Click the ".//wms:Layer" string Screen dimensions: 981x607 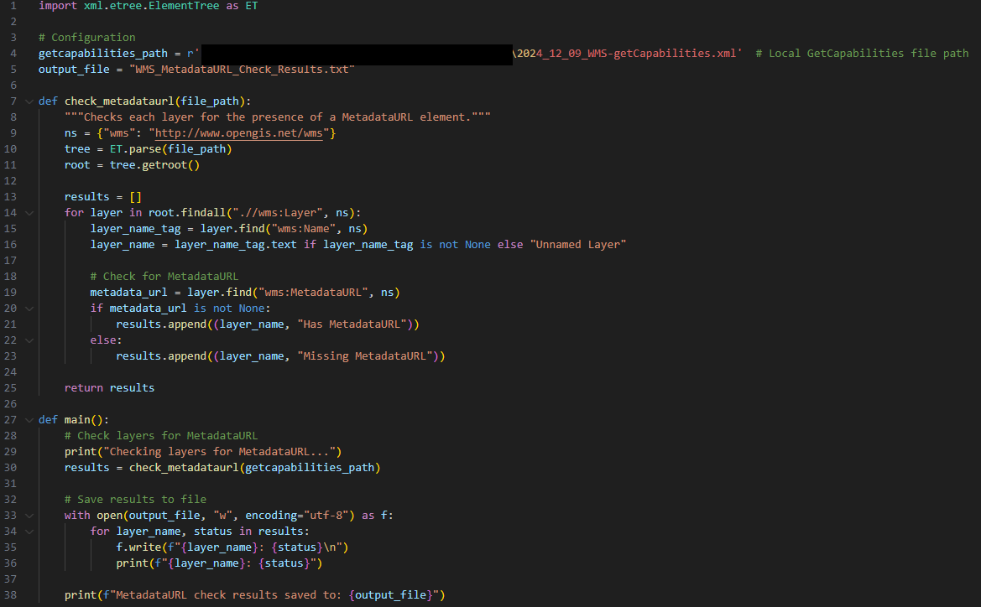point(278,213)
